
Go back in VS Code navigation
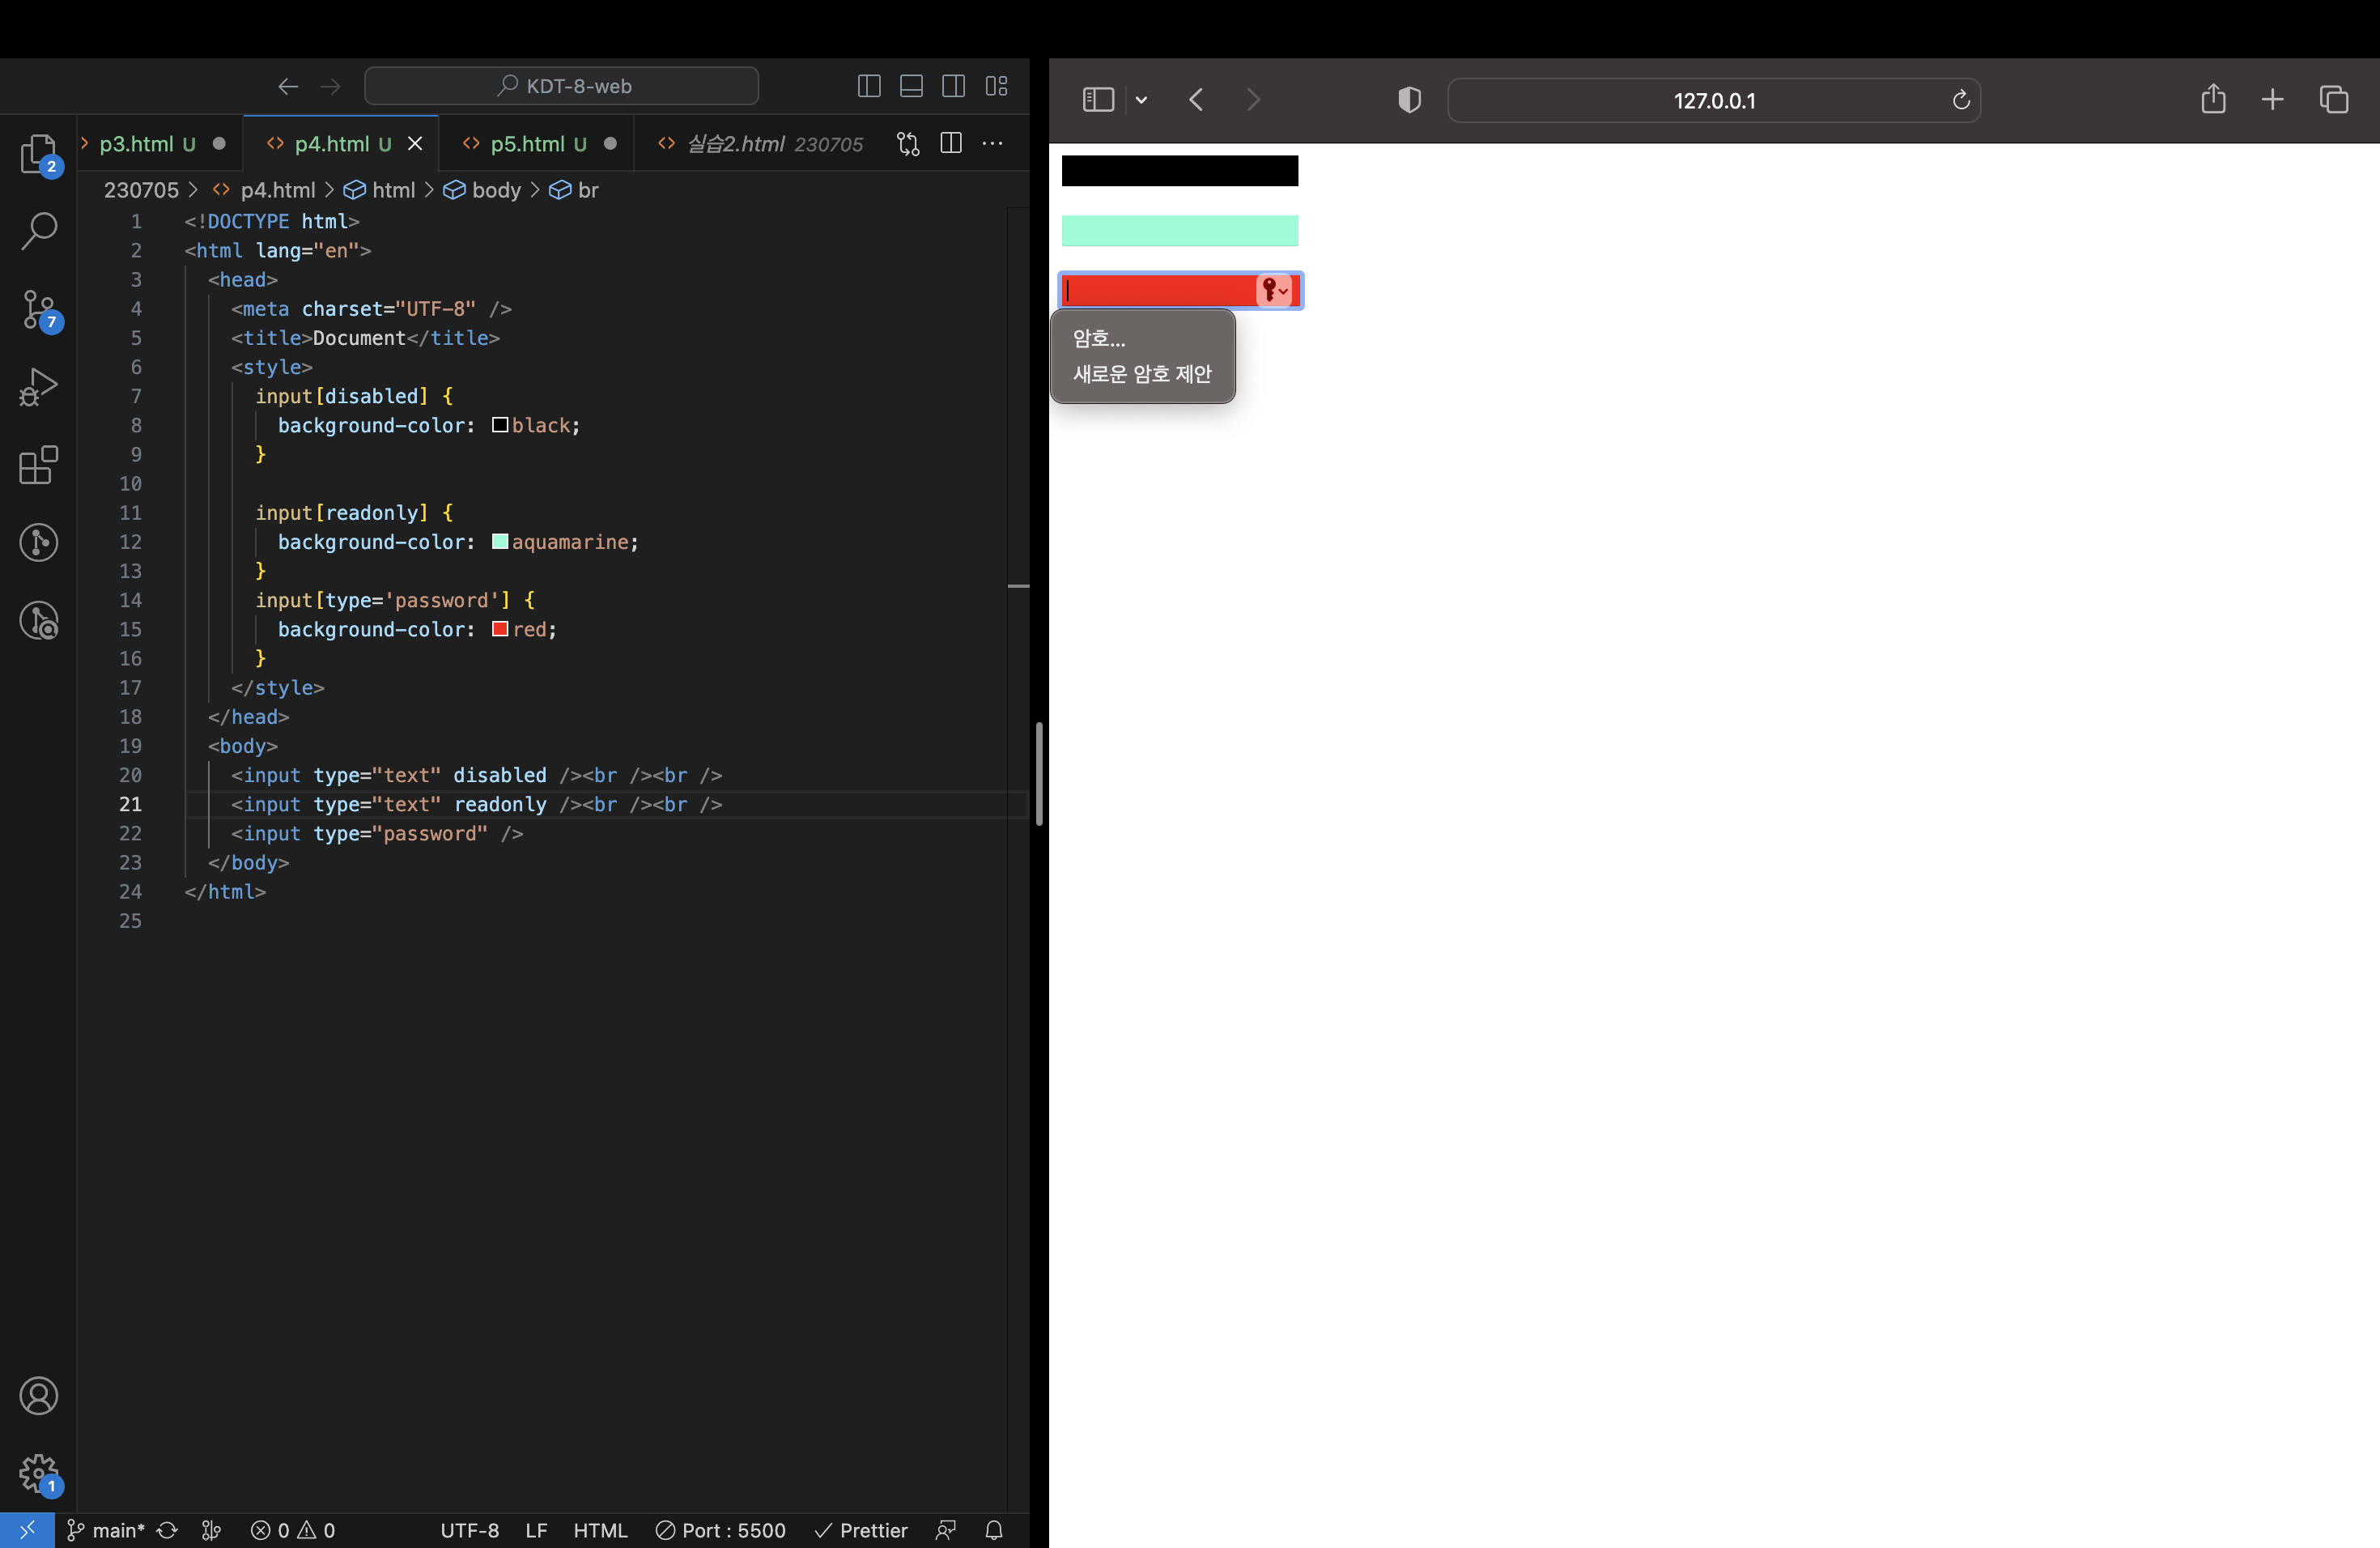tap(288, 86)
